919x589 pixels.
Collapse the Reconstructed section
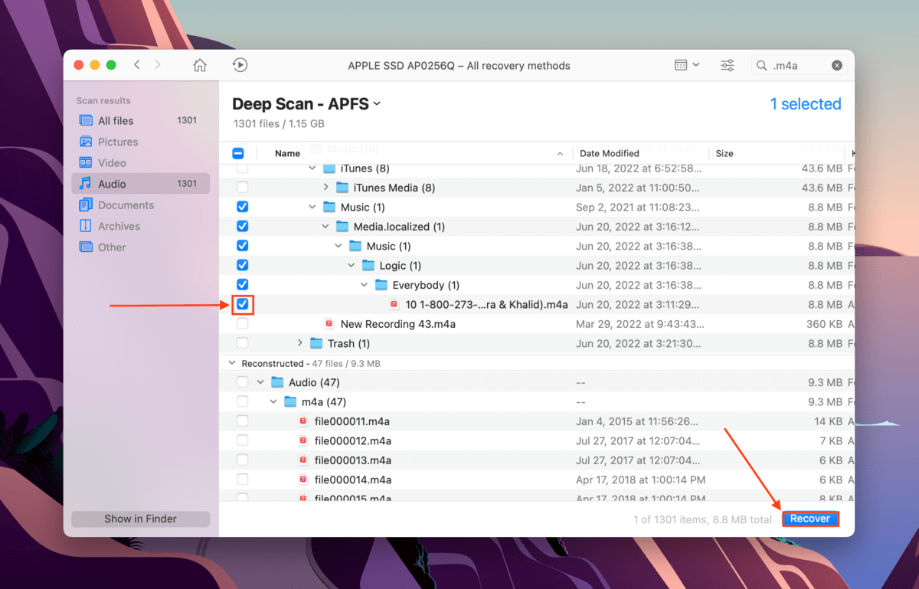(x=232, y=363)
